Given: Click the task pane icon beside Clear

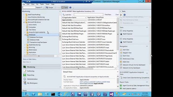Looking at the screenshot, I should click(121, 15).
